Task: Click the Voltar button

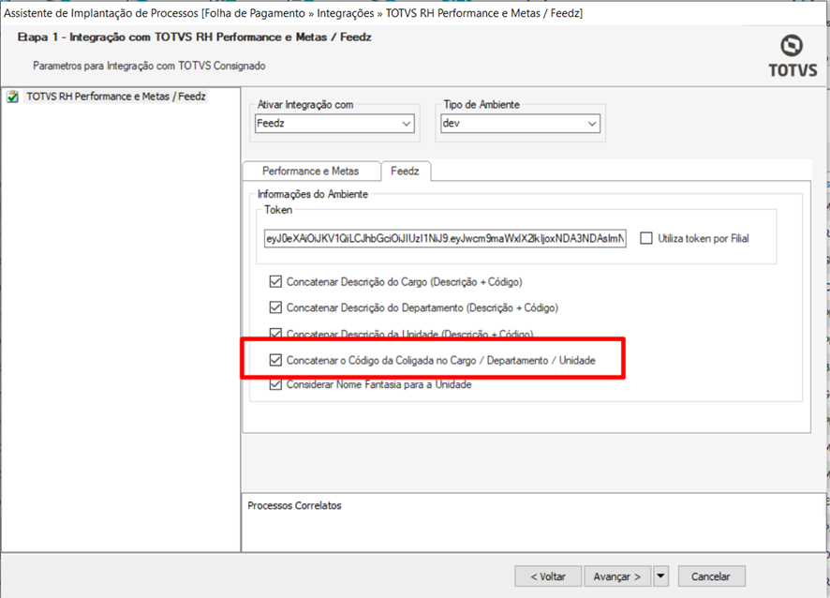Action: tap(548, 576)
